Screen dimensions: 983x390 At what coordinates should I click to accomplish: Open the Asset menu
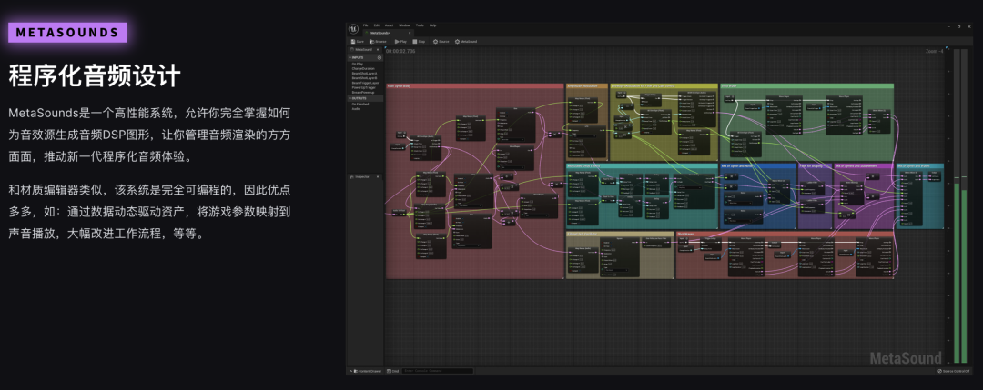point(390,25)
